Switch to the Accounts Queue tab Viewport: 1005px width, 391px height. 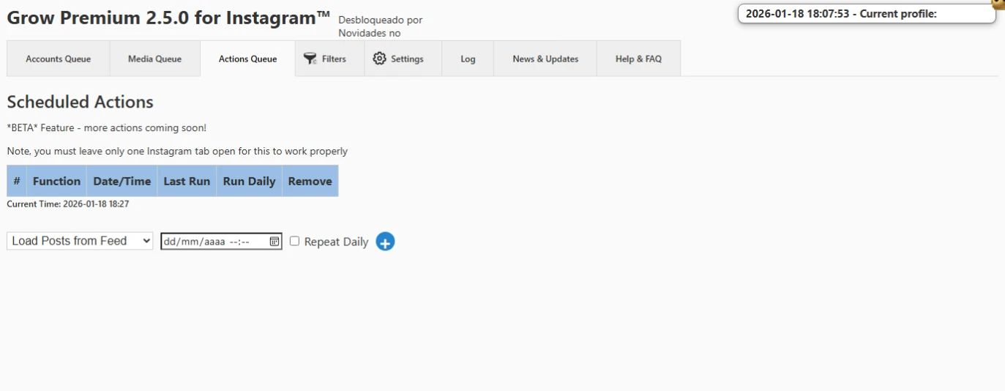pyautogui.click(x=59, y=59)
